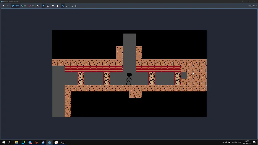This screenshot has width=258, height=145.
Task: Click the 1152x648 resolution label
Action: point(252,6)
